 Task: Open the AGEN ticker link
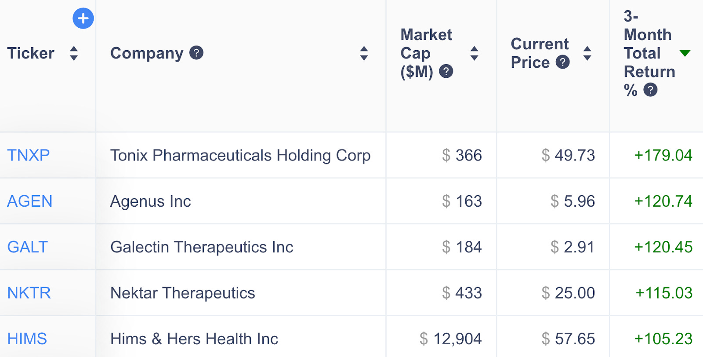tap(30, 201)
